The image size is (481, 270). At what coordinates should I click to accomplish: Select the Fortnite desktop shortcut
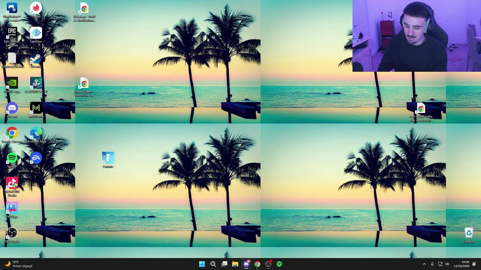(x=108, y=160)
